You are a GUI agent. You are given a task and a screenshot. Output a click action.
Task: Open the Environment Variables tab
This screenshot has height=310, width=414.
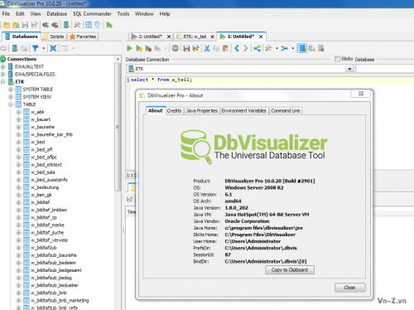tap(244, 111)
